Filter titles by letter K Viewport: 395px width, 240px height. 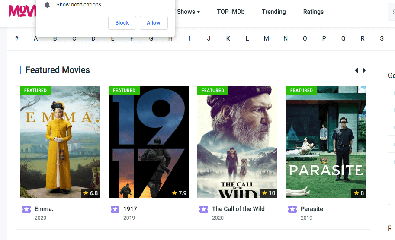[x=228, y=38]
